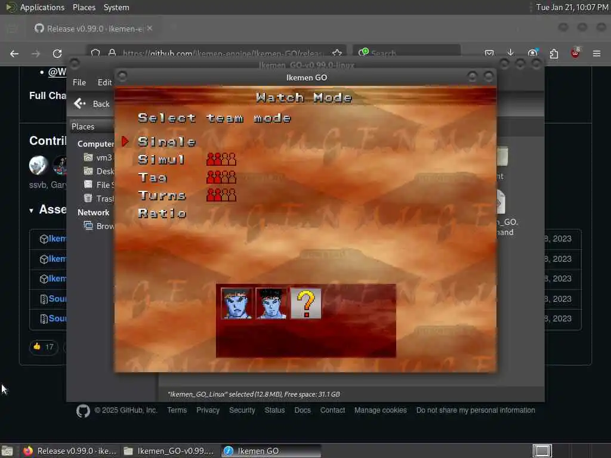The image size is (611, 458).
Task: Open File System place in sidebar
Action: point(98,185)
